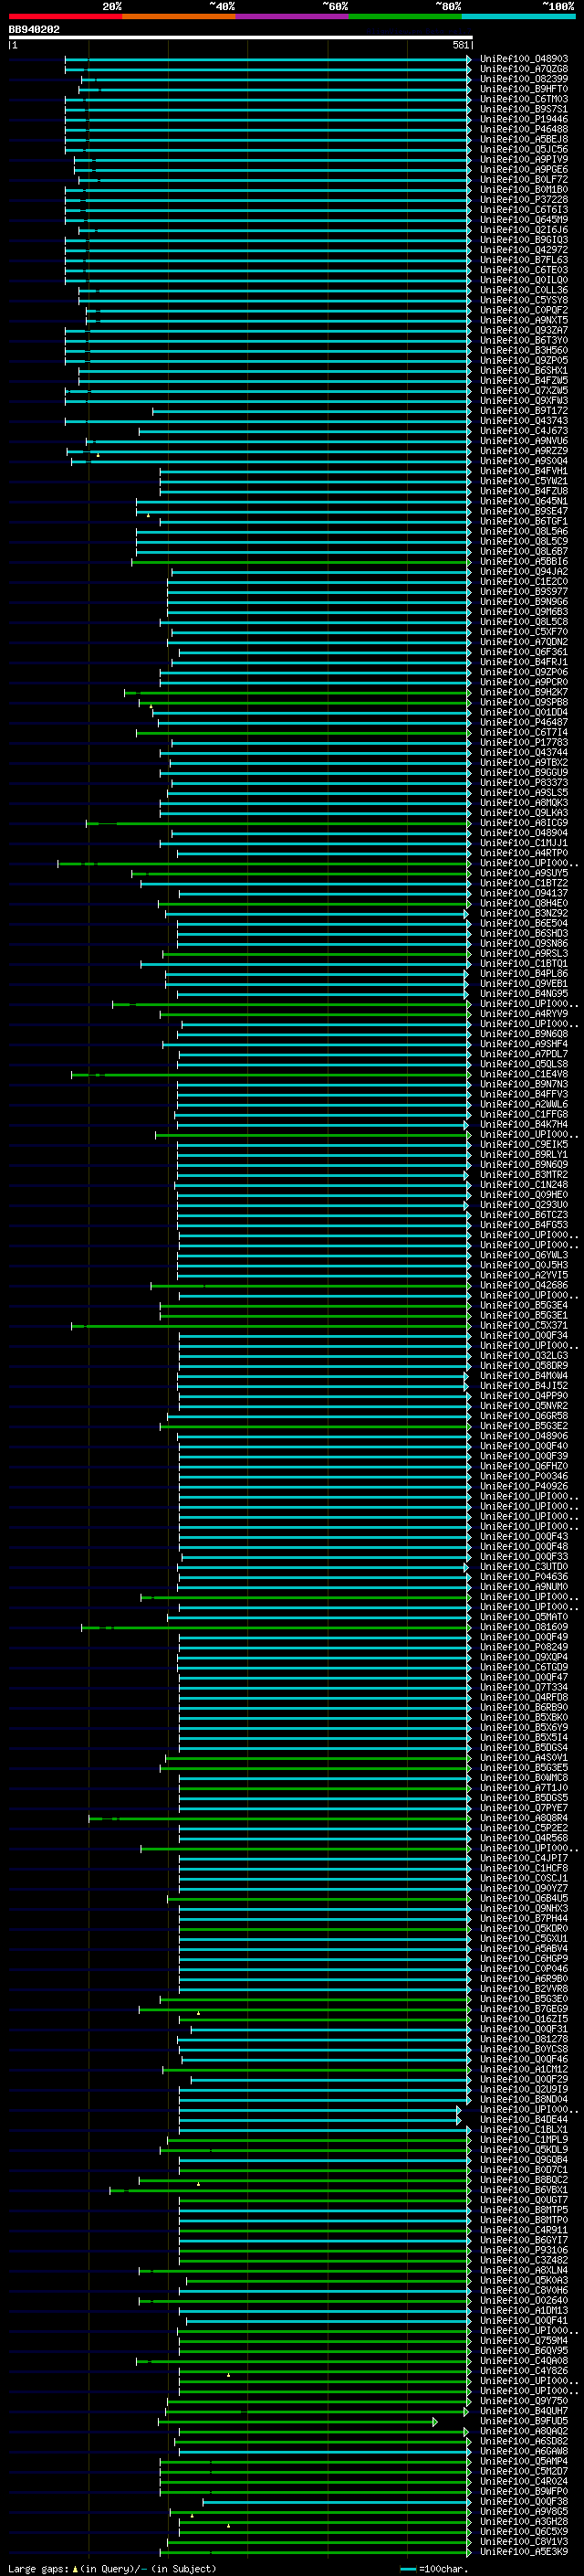This screenshot has height=2576, width=584.
Task: Click the UniRef100_O48903 hit label
Action: 523,59
